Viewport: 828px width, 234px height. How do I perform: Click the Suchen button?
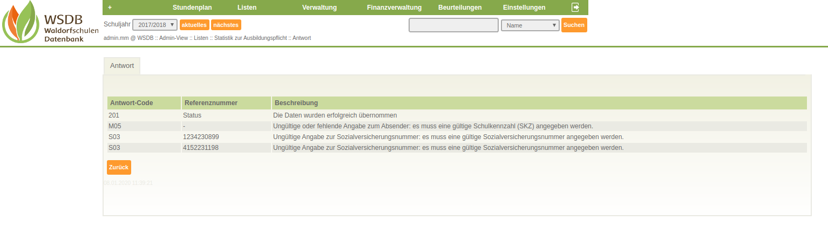click(x=574, y=25)
